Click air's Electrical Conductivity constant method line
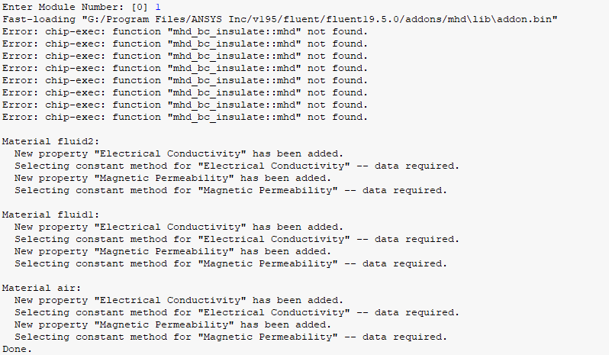 pos(237,312)
